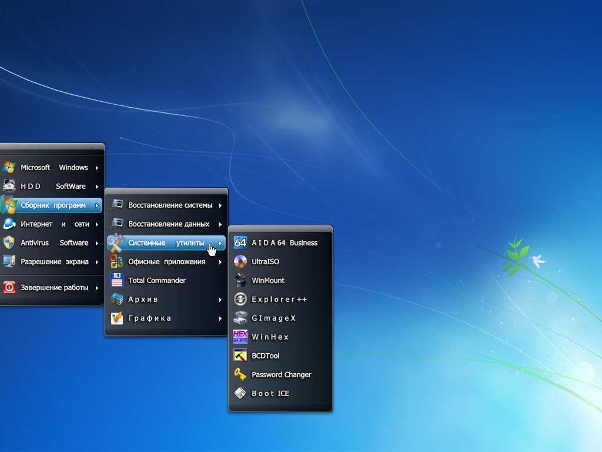Expand the Офисные приложения submenu arrow
The height and width of the screenshot is (452, 602).
(220, 262)
